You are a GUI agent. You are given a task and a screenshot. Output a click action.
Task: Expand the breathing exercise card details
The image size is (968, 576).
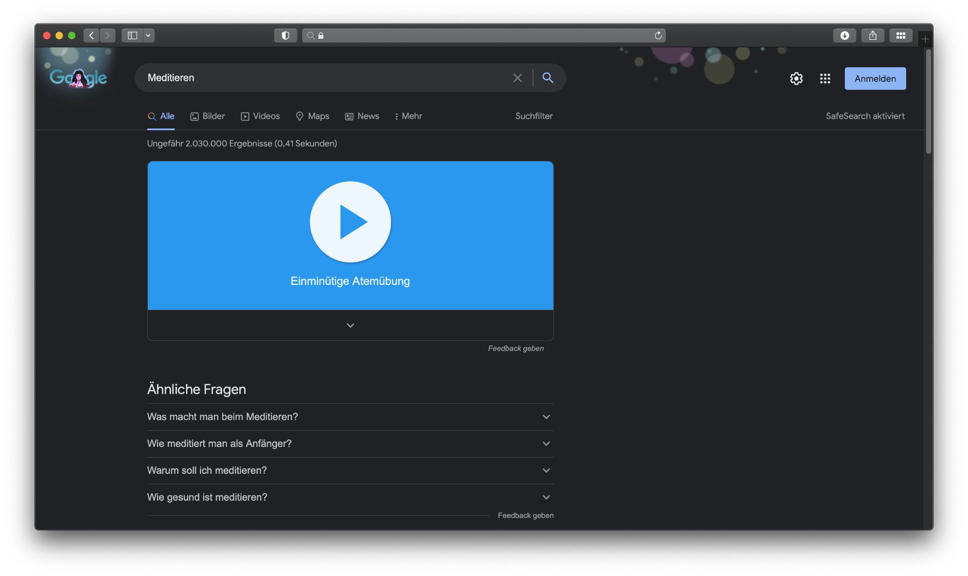coord(350,325)
